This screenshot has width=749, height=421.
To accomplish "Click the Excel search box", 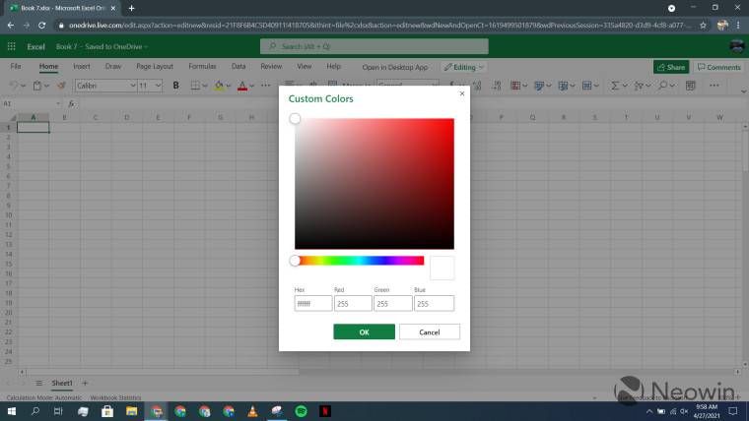I will click(374, 46).
